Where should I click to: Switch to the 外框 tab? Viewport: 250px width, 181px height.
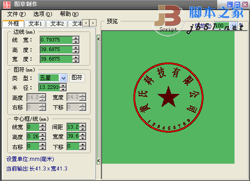click(x=13, y=24)
